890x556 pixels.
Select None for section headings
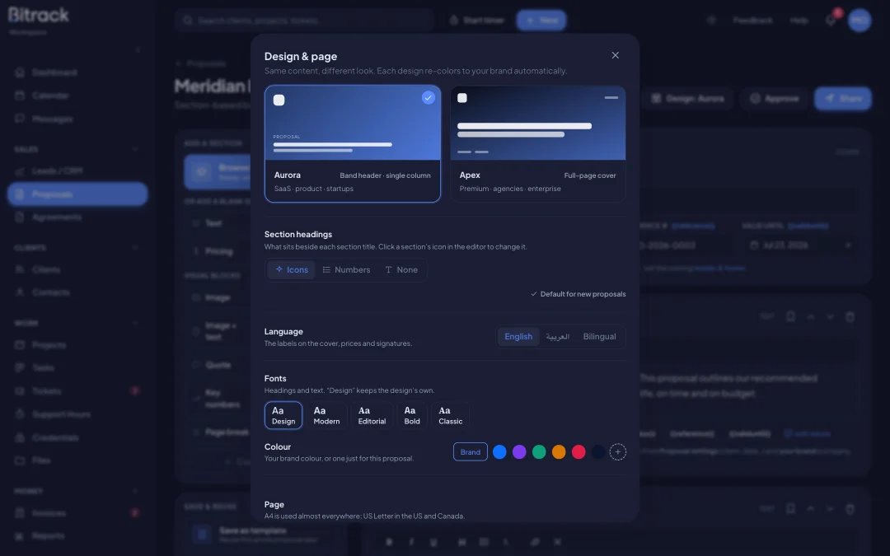tap(401, 269)
